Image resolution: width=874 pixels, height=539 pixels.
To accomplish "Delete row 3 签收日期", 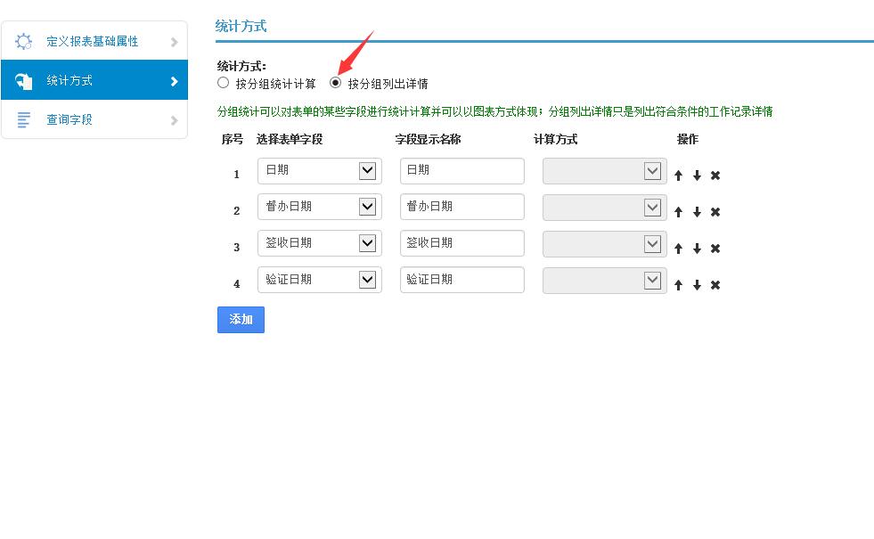I will click(x=715, y=249).
